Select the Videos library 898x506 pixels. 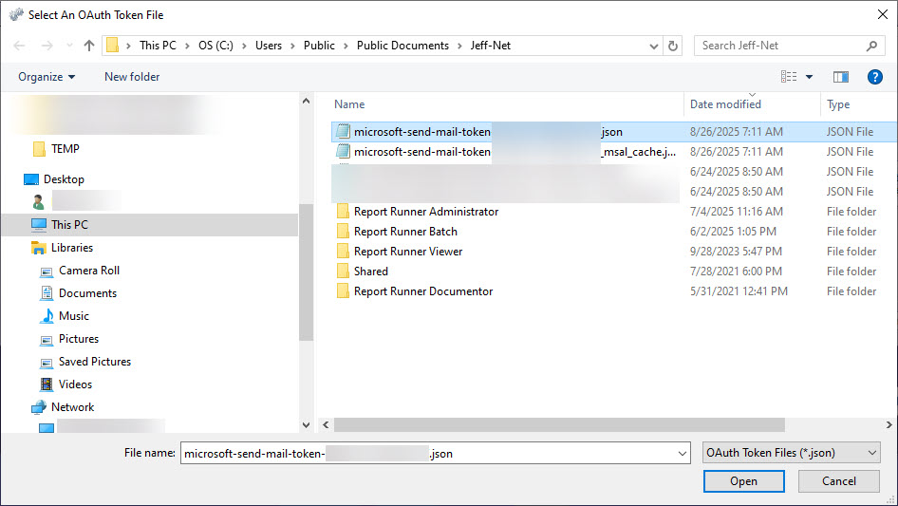(x=75, y=384)
